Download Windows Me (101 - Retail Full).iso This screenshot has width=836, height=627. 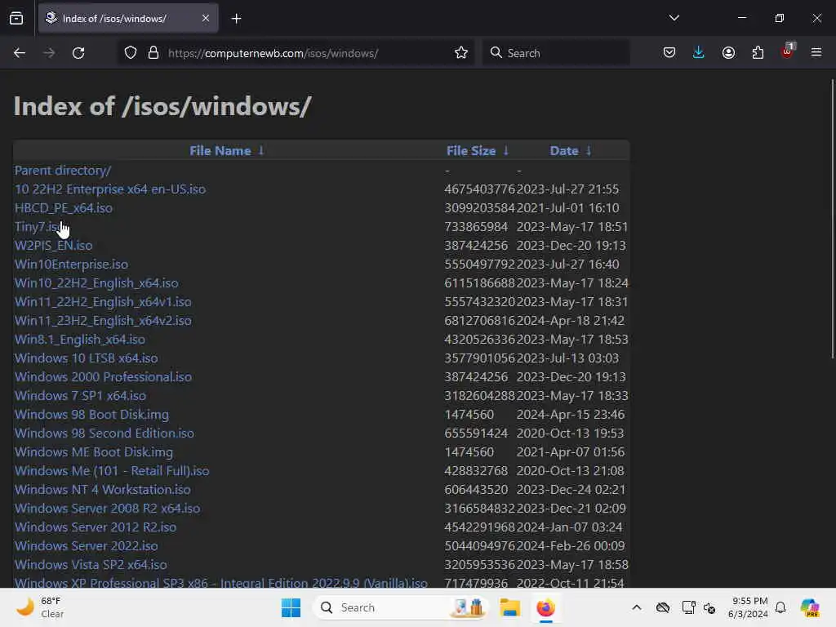point(111,471)
